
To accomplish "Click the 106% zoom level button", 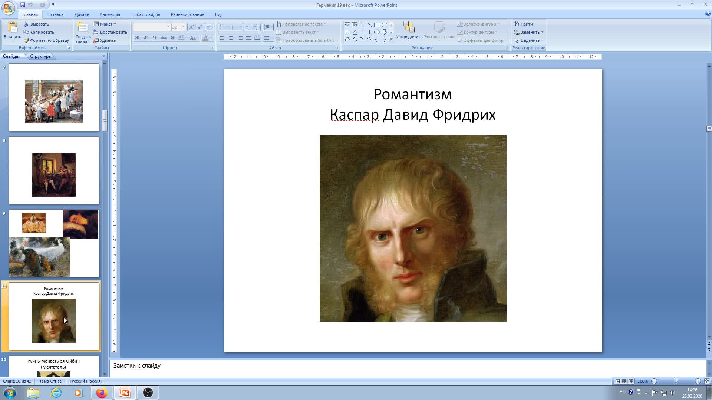I will pos(642,381).
